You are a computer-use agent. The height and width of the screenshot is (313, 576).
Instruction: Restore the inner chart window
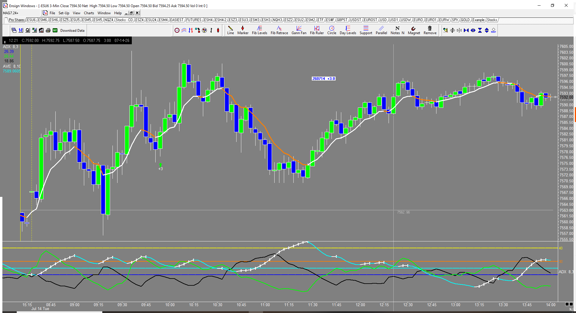pos(132,13)
